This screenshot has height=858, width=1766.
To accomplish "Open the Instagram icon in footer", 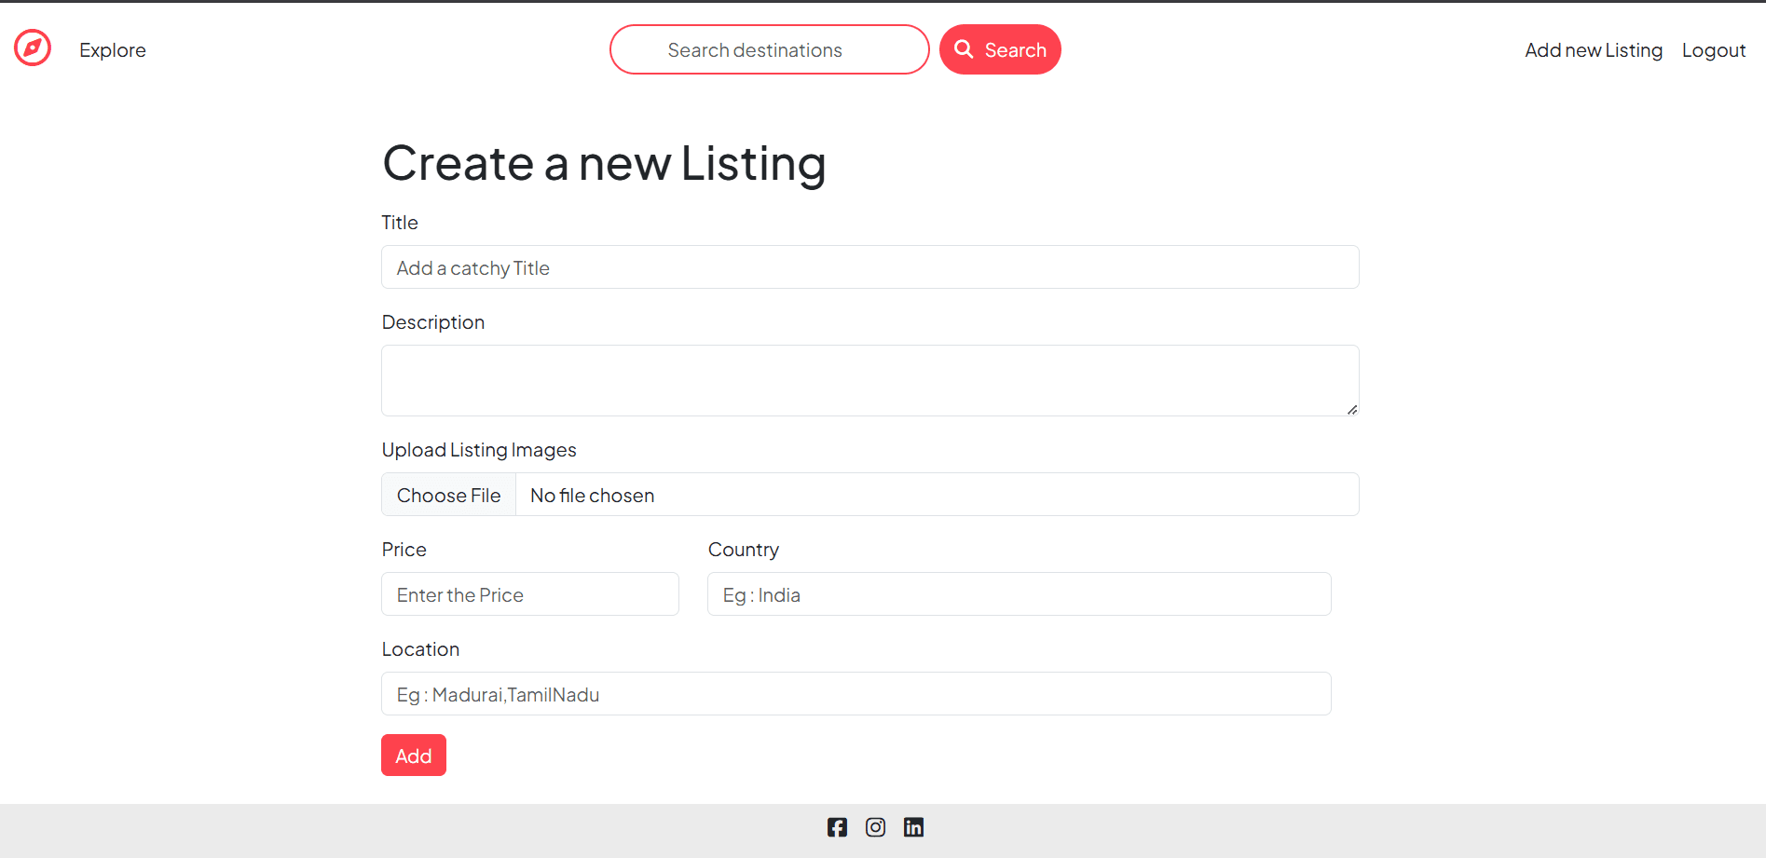I will point(875,827).
